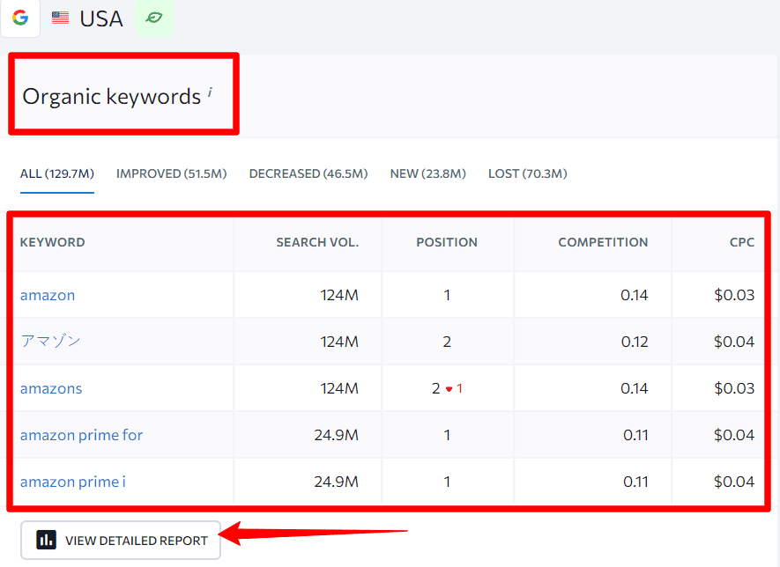Image resolution: width=780 pixels, height=567 pixels.
Task: Open the アマゾン keyword link
Action: (x=50, y=342)
